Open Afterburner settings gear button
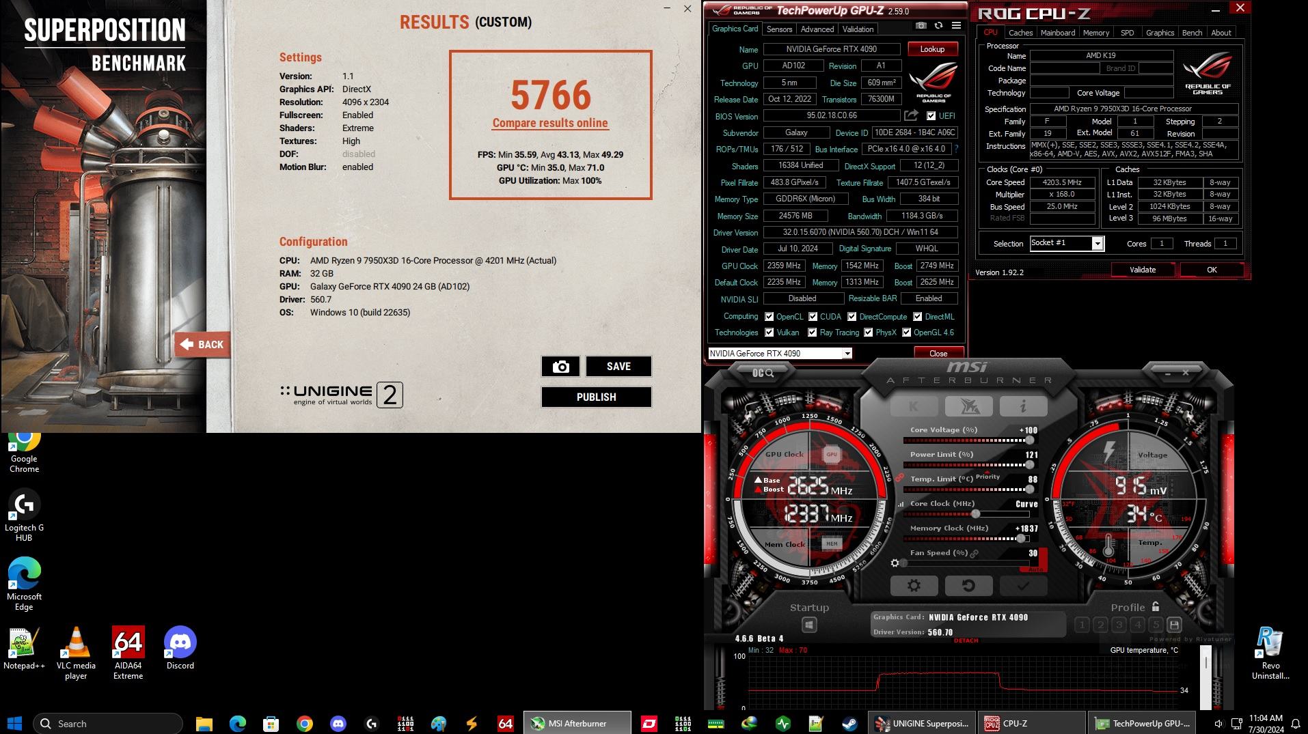This screenshot has width=1308, height=734. (x=914, y=586)
